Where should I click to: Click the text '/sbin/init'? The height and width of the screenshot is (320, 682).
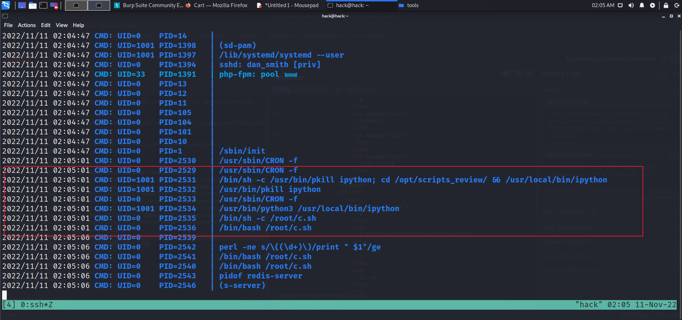[x=242, y=151]
